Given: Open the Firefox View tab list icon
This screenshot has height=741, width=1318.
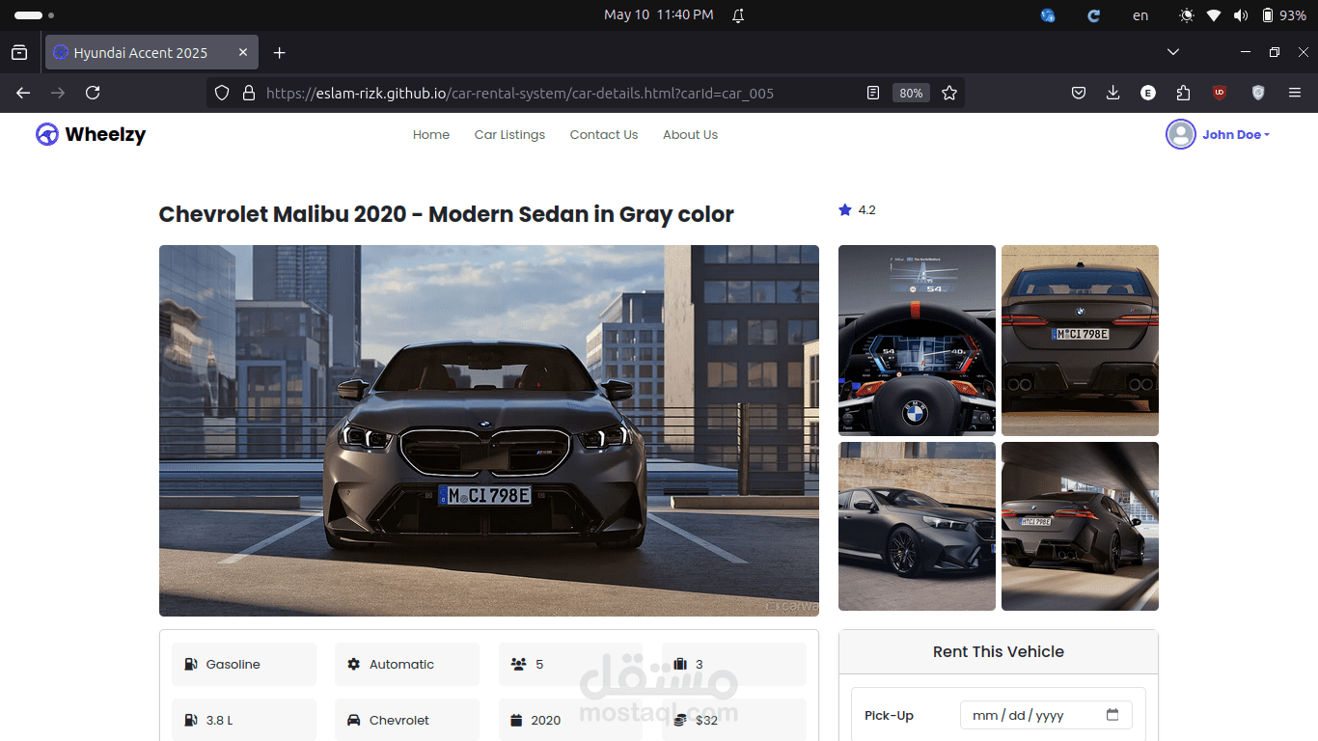Looking at the screenshot, I should (x=19, y=52).
